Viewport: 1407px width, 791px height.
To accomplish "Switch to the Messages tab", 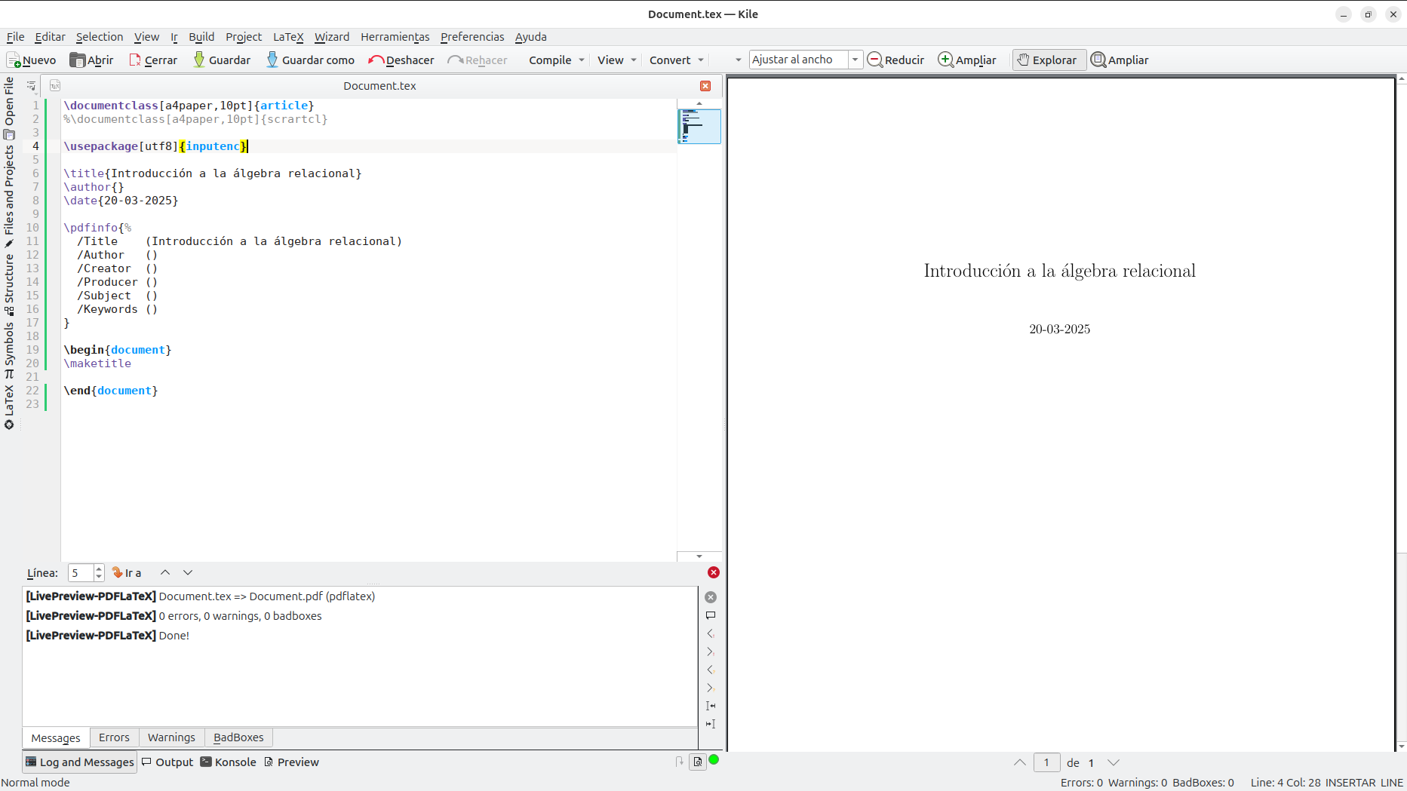I will pyautogui.click(x=56, y=737).
